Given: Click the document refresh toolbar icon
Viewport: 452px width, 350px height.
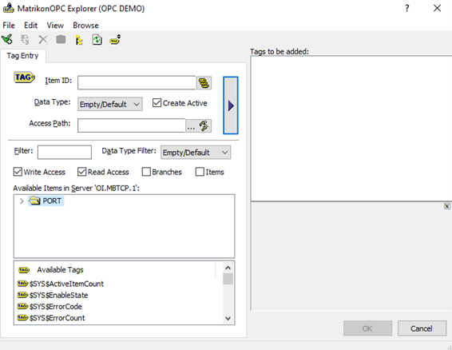Looking at the screenshot, I should point(97,39).
